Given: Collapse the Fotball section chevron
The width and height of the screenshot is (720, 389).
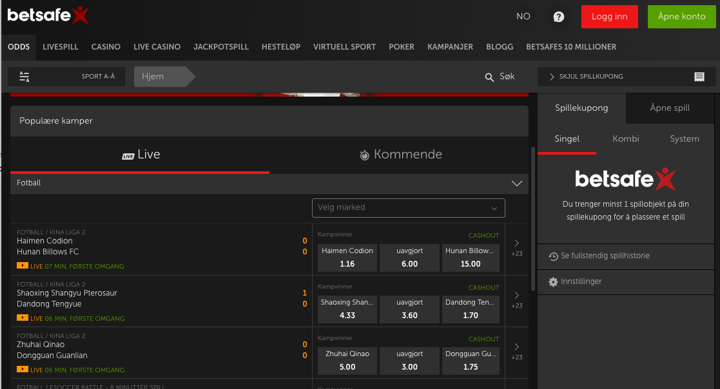Looking at the screenshot, I should click(516, 184).
